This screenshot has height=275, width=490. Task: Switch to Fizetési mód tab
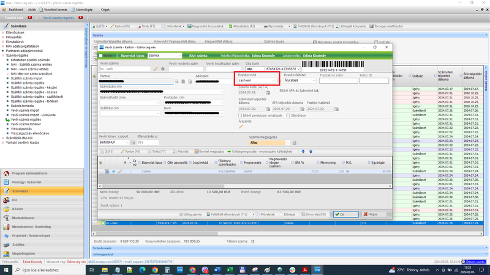[14, 18]
